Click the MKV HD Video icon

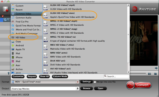coord(46,47)
